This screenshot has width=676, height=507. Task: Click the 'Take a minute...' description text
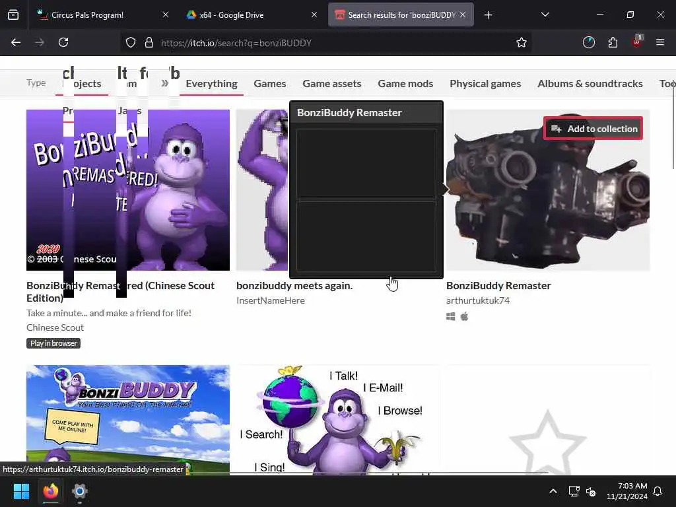click(109, 313)
